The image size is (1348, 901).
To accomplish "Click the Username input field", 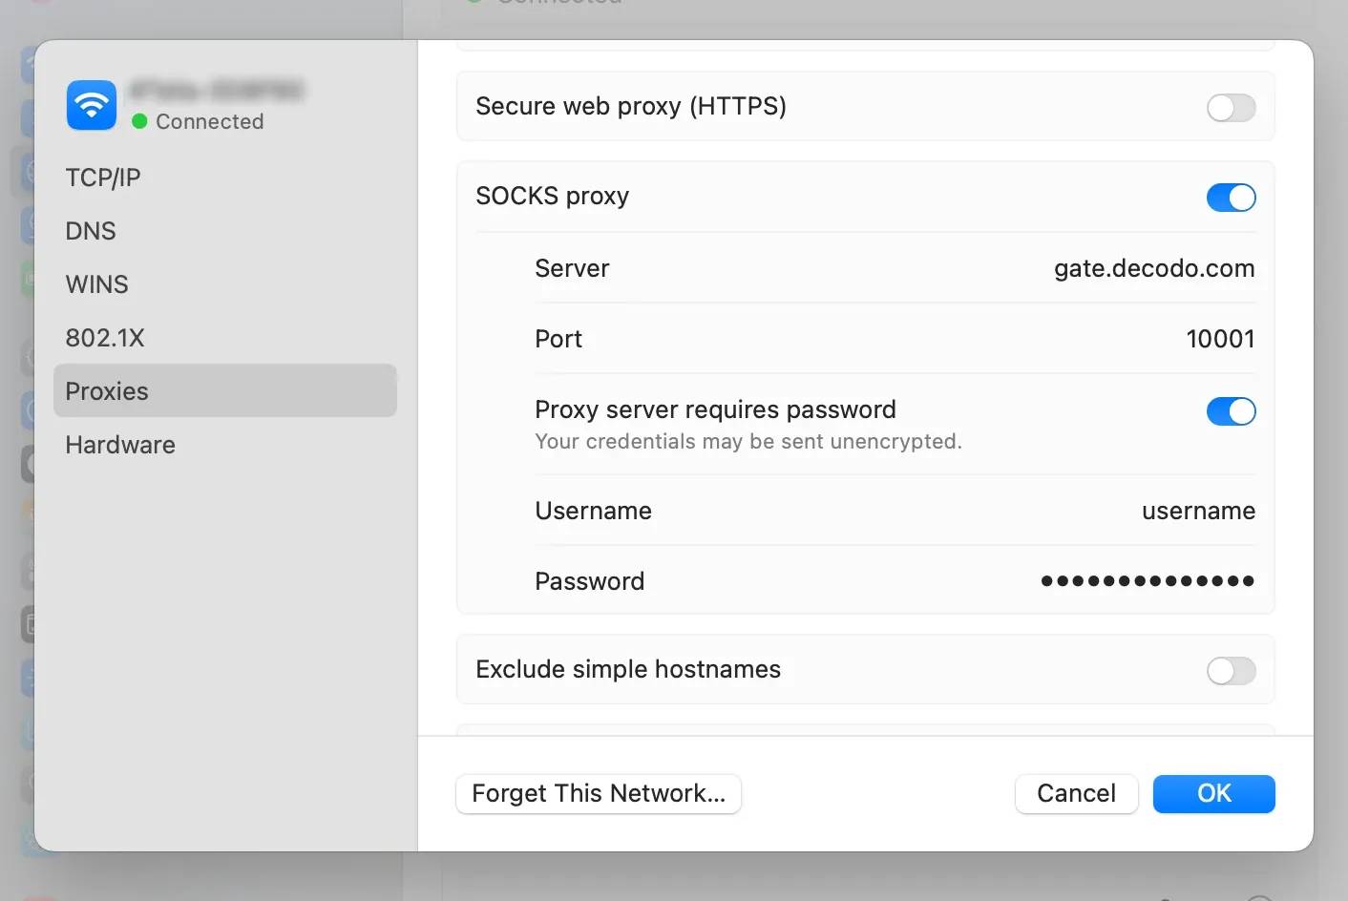I will [x=1197, y=512].
